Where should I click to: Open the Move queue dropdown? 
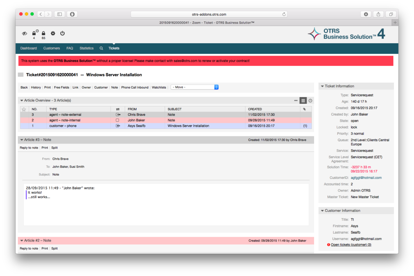click(x=194, y=87)
